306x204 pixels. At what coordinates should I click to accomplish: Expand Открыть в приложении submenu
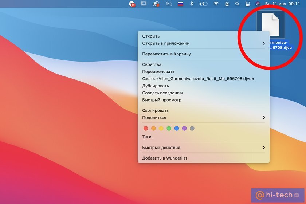point(204,43)
